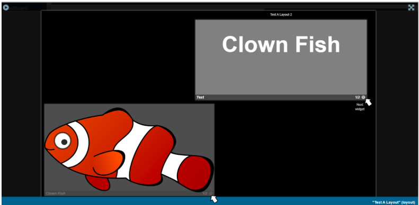
Task: Click the Text region's dark footer bar
Action: (281, 97)
